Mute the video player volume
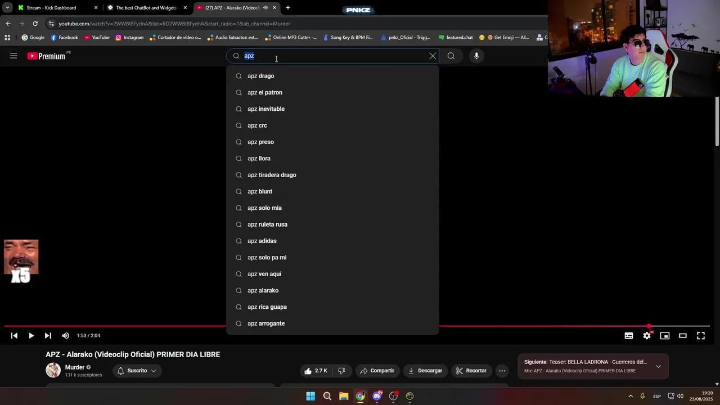This screenshot has width=720, height=405. (65, 336)
